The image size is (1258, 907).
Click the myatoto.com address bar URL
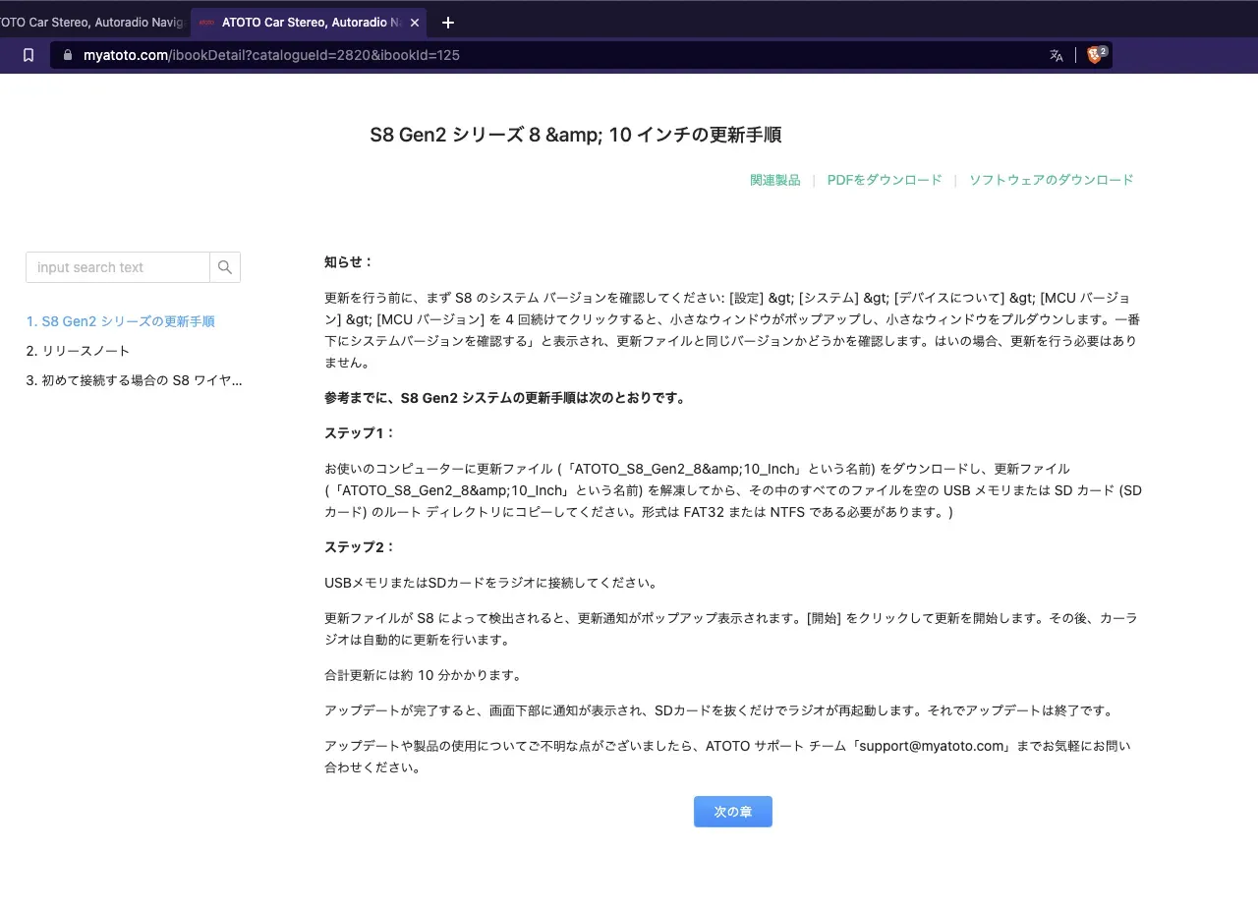271,55
